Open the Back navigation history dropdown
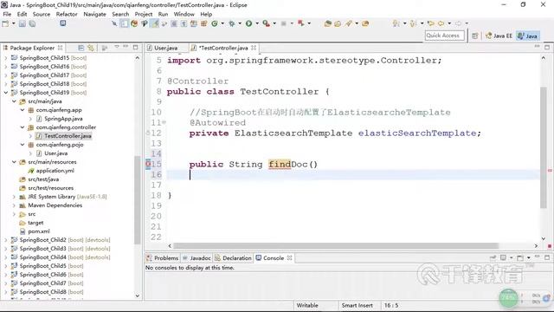554x312 pixels. pyautogui.click(x=449, y=23)
